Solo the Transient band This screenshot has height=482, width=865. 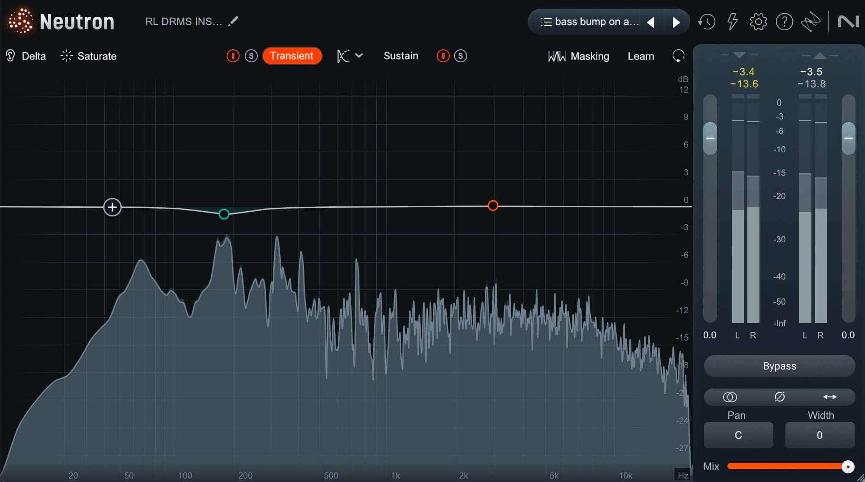click(x=251, y=56)
